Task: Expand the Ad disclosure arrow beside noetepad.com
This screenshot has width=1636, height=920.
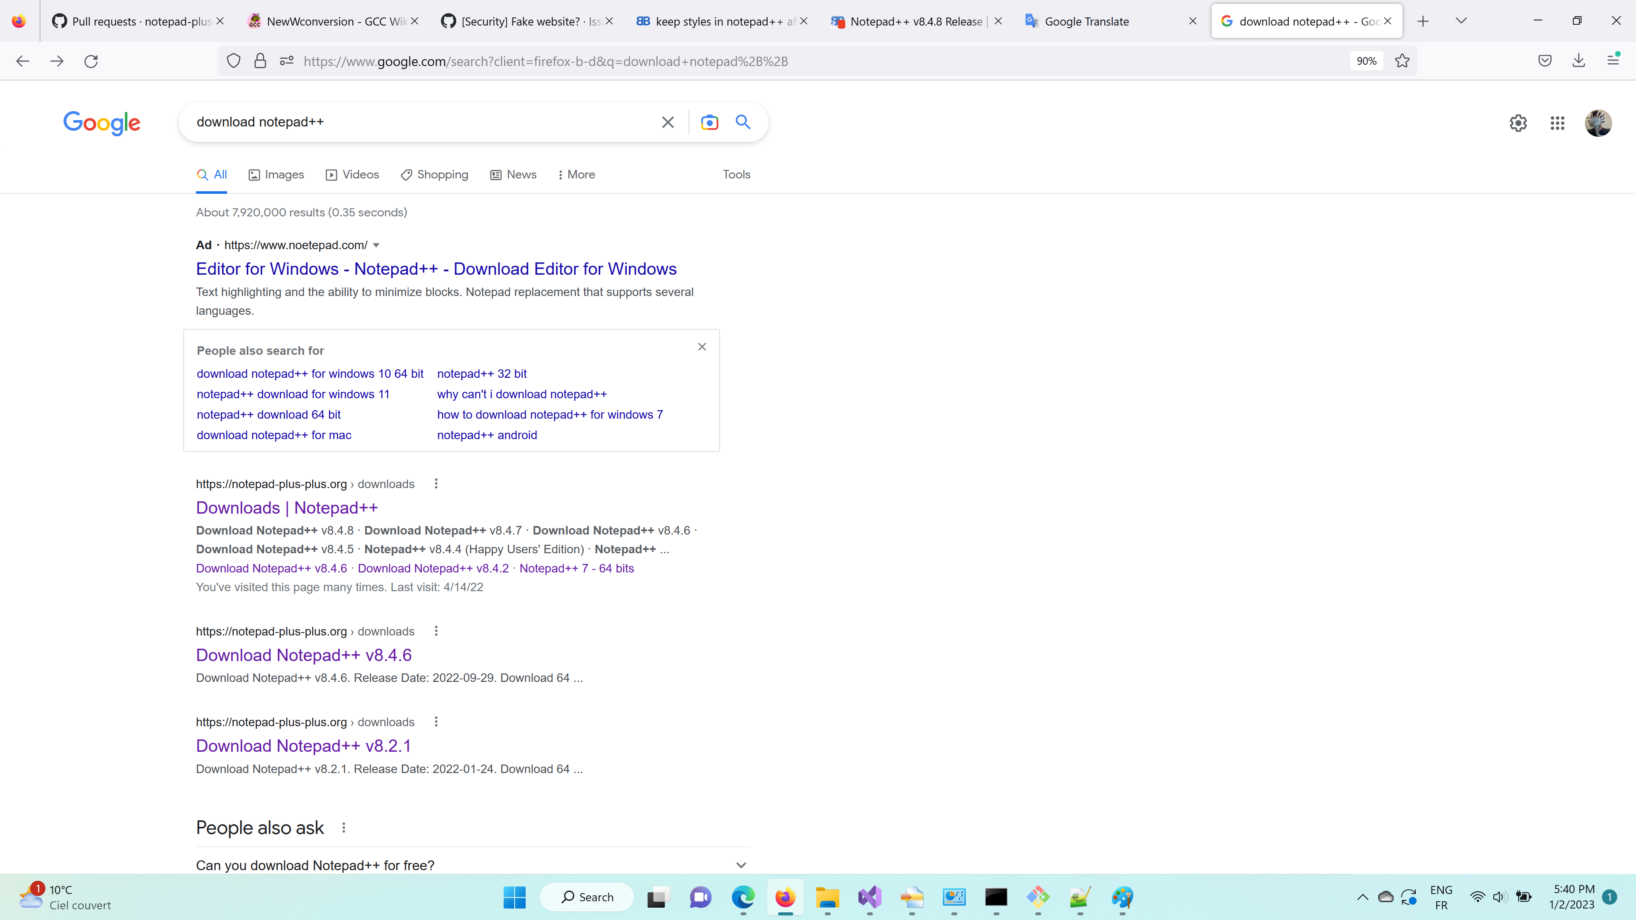Action: [376, 245]
